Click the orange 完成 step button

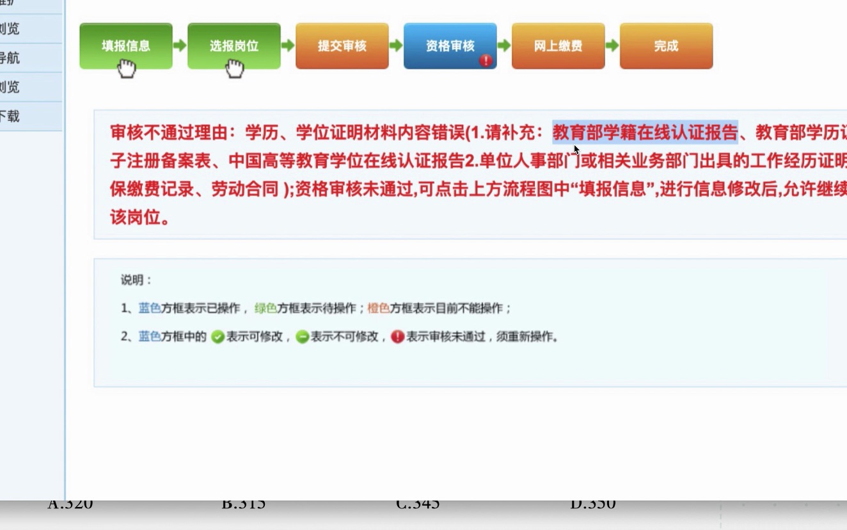point(666,46)
